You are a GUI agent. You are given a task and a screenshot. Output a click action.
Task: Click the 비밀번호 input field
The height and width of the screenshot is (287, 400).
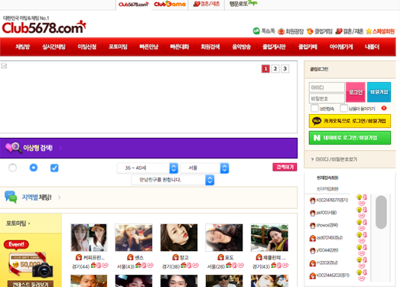pos(327,99)
